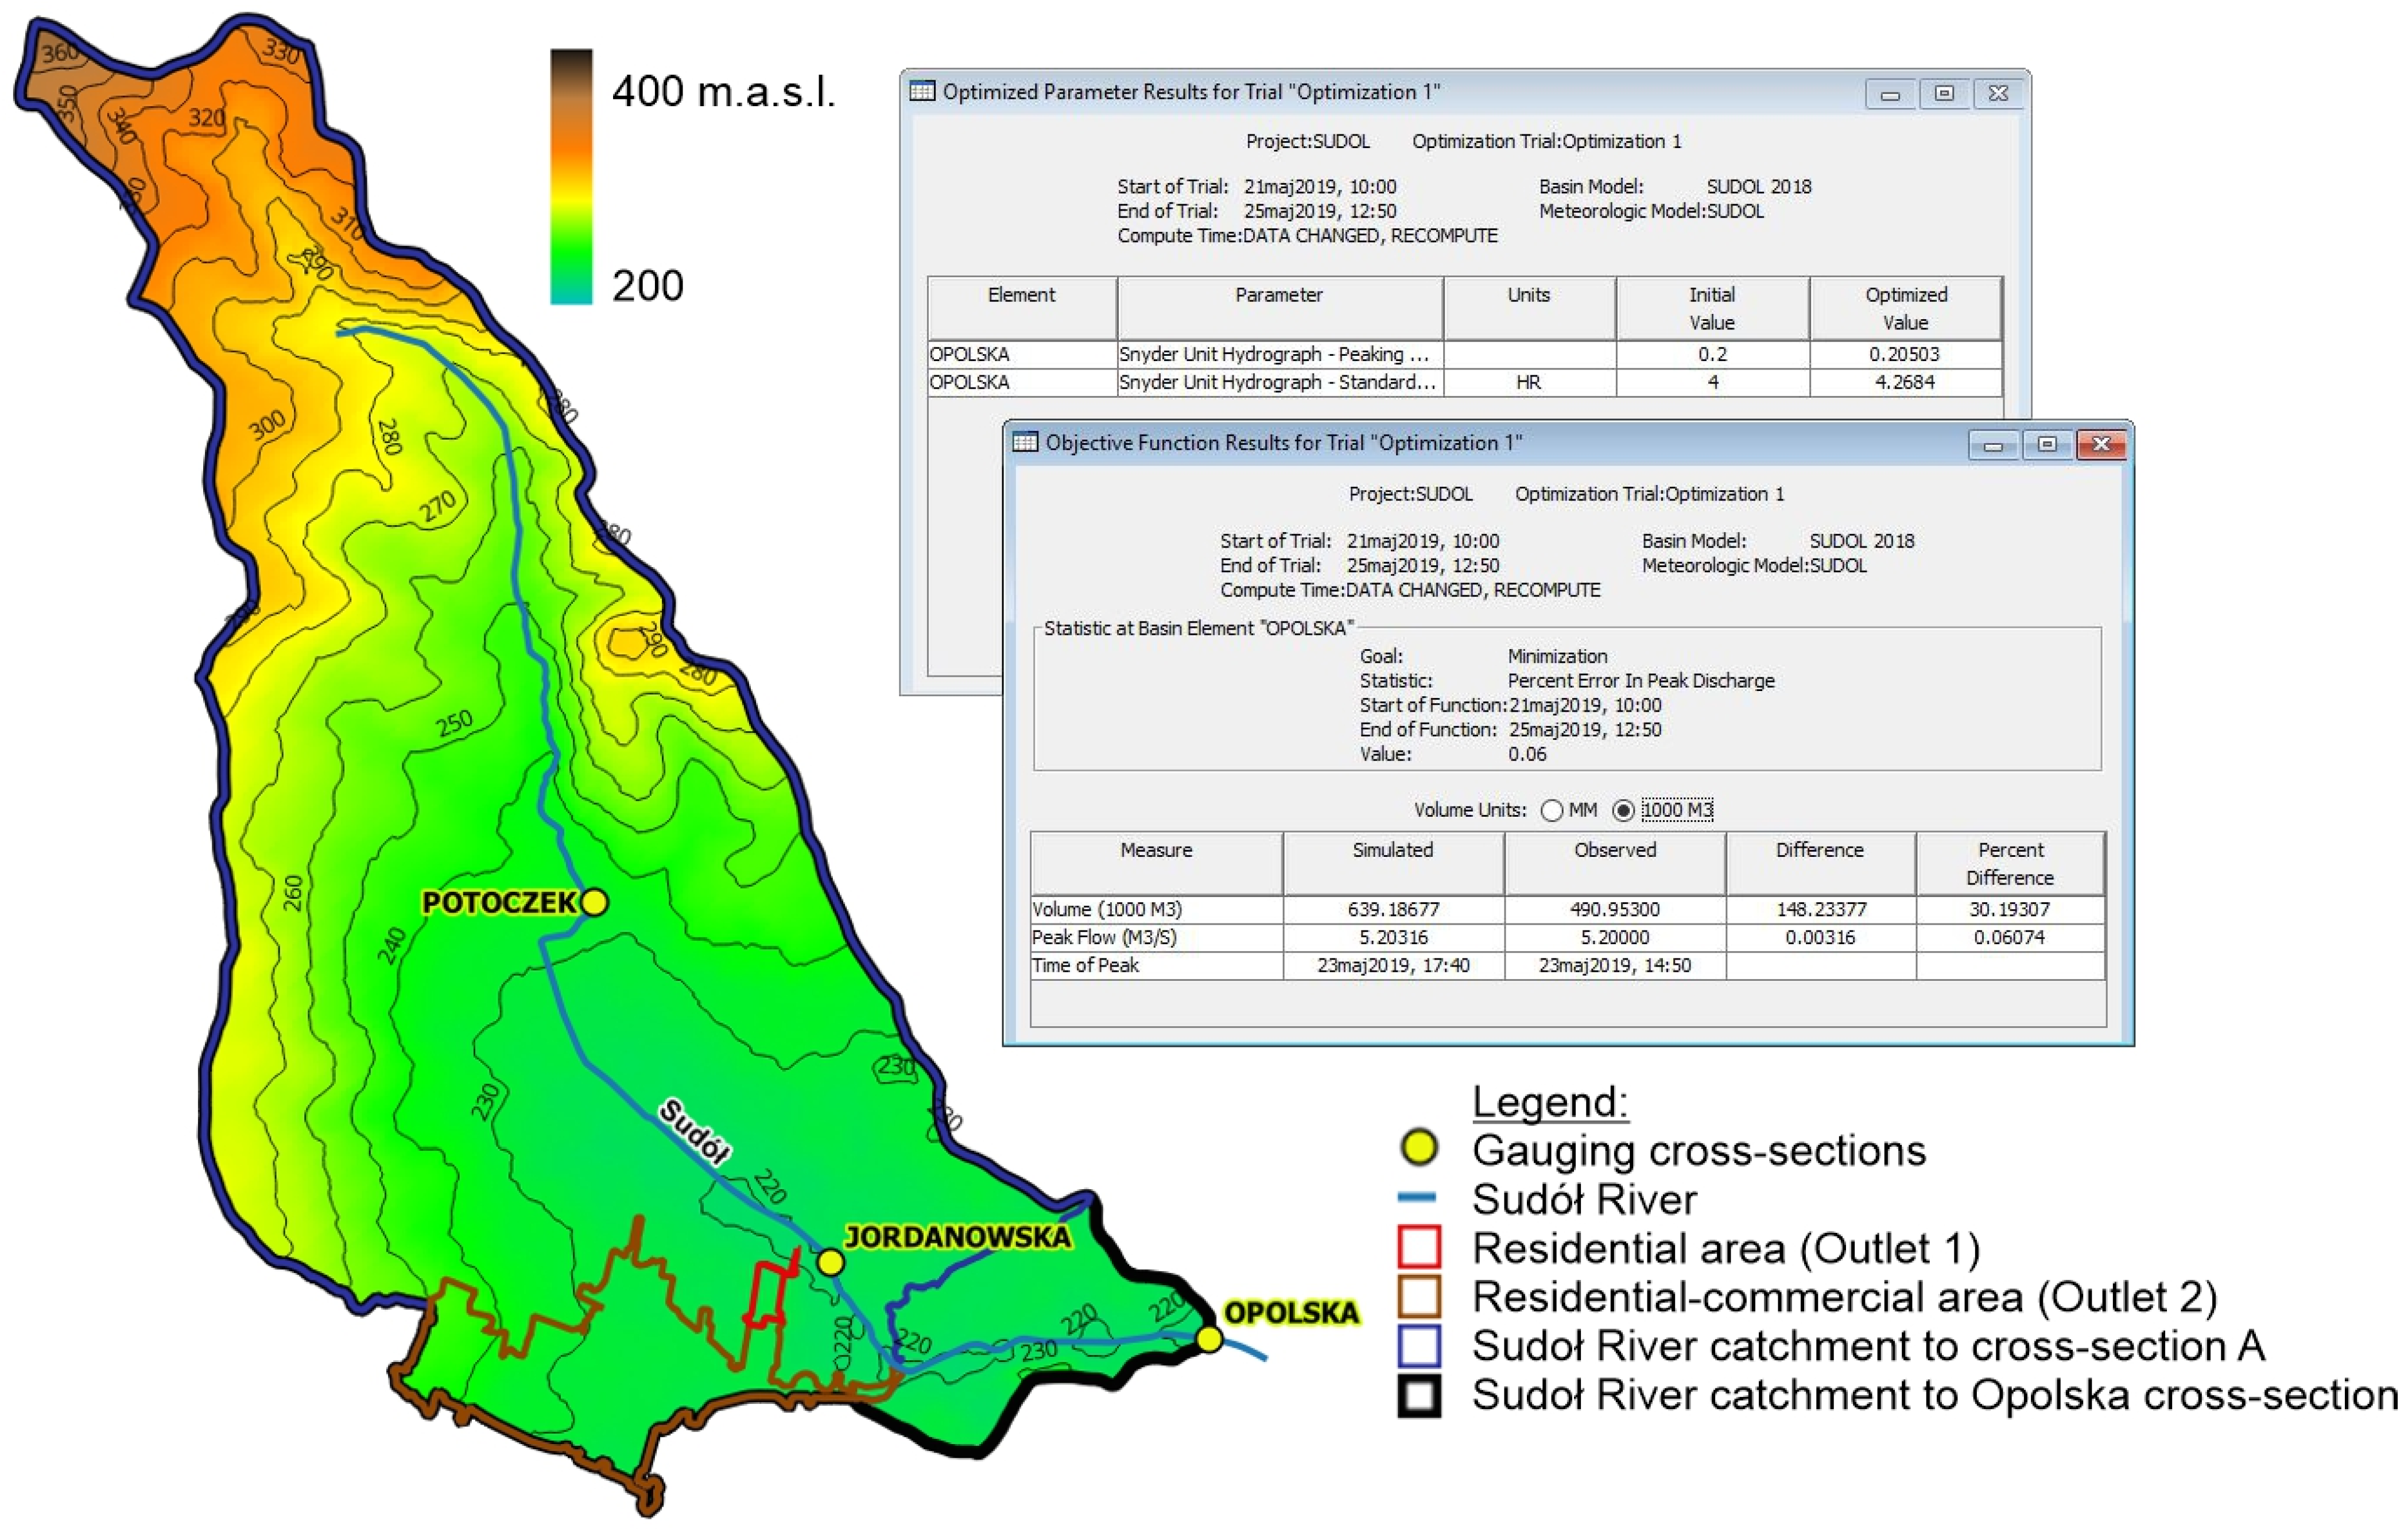
Task: Click the red Residential area legend swatch
Action: point(1419,1248)
